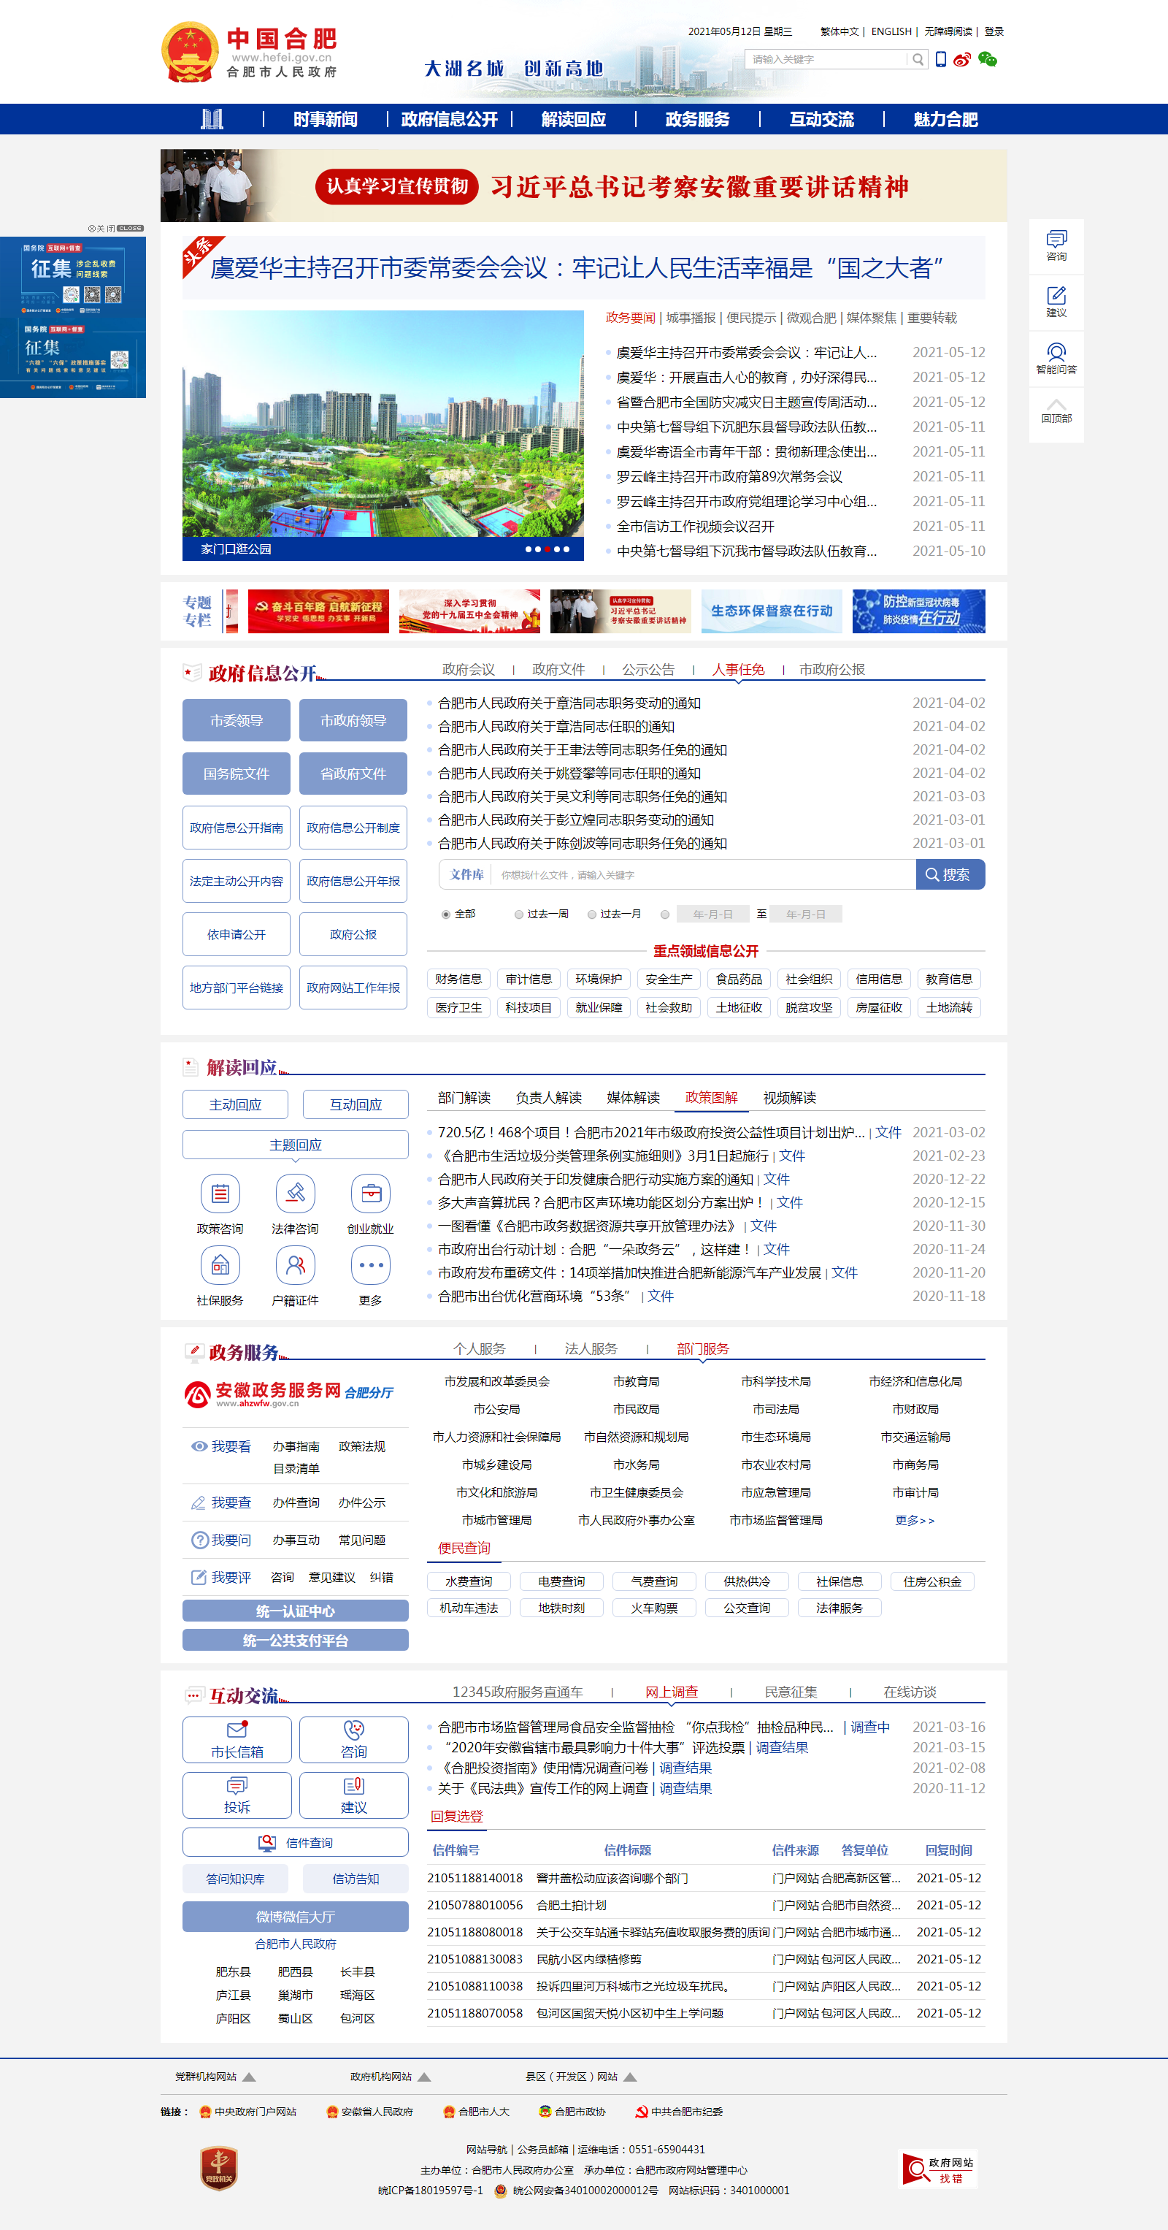Click the 党政机关 badge in footer
1168x2230 pixels.
219,2169
